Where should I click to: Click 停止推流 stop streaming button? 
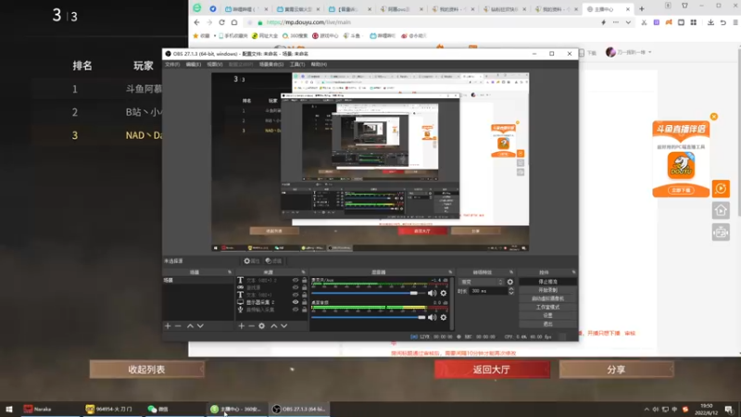[547, 282]
